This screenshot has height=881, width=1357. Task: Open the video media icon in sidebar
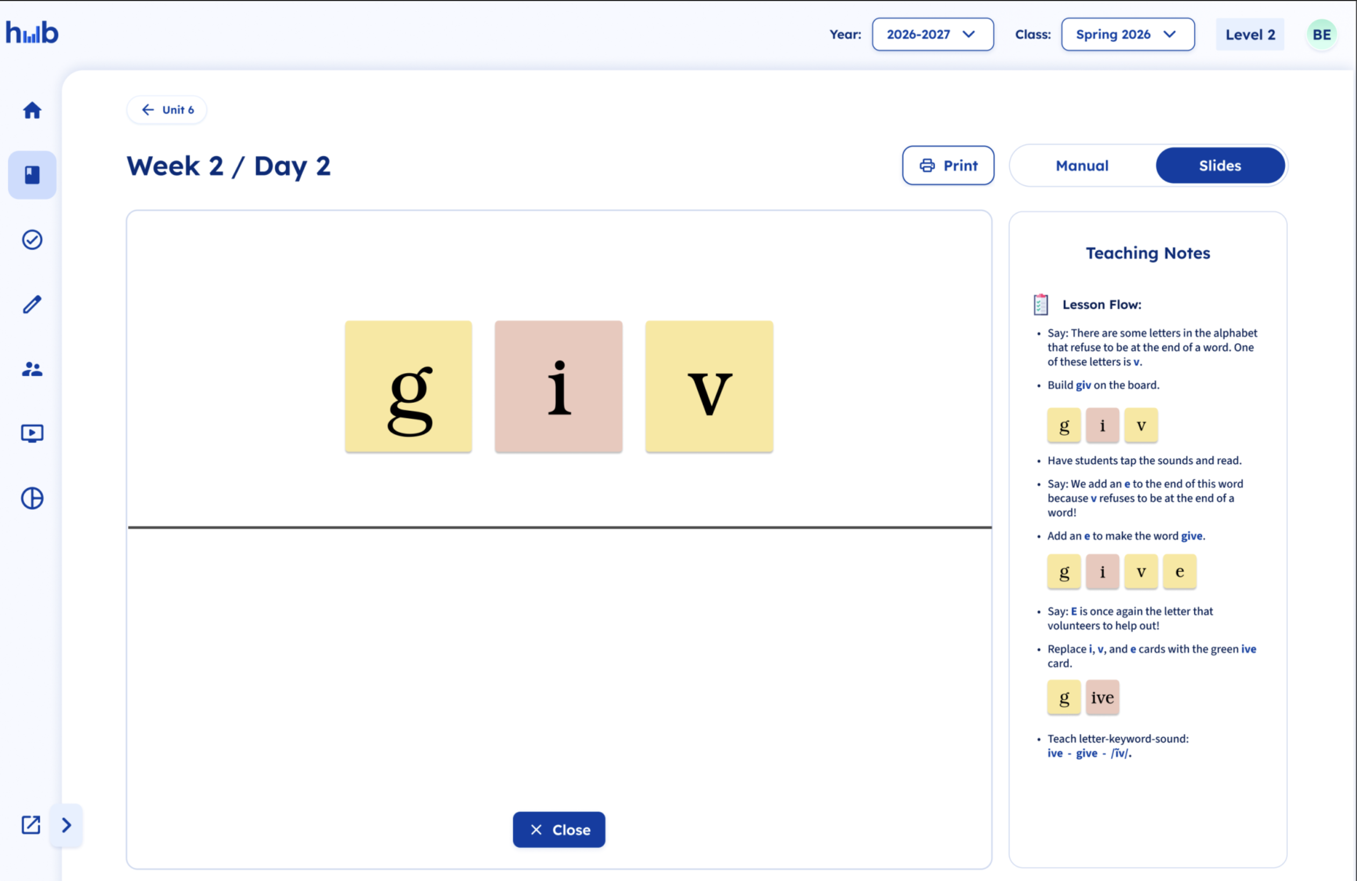[32, 434]
